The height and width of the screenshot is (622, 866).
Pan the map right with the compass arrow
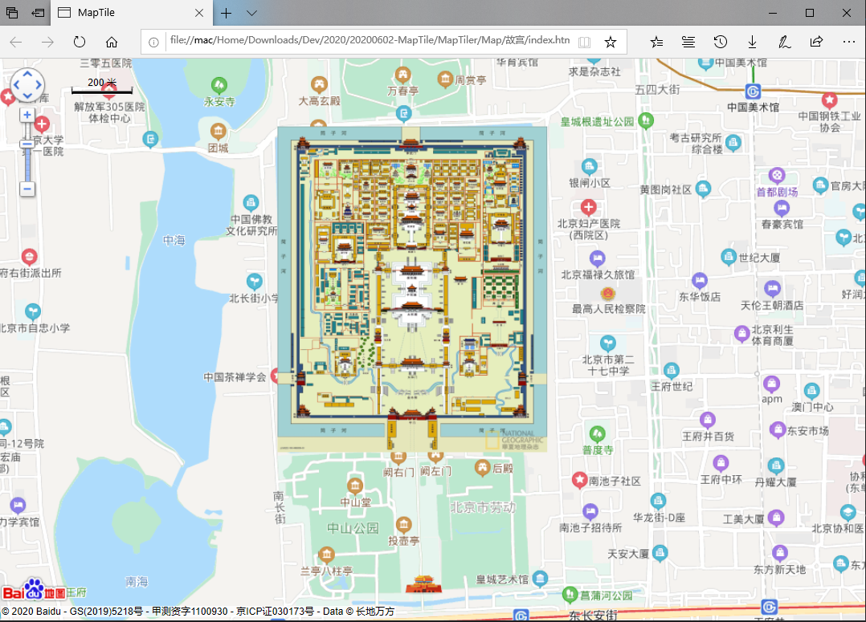(39, 85)
